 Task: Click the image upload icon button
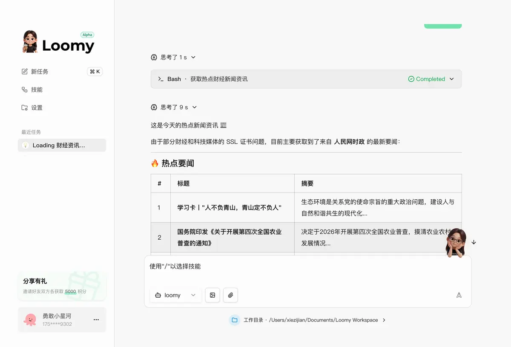(212, 295)
